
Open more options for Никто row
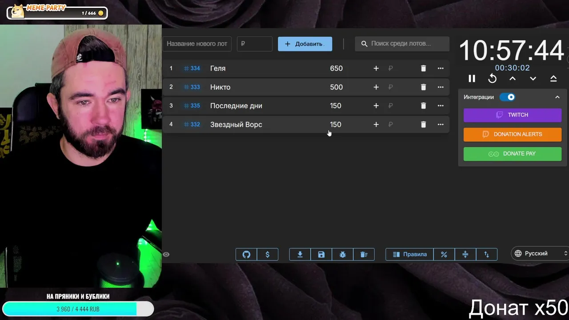point(441,87)
